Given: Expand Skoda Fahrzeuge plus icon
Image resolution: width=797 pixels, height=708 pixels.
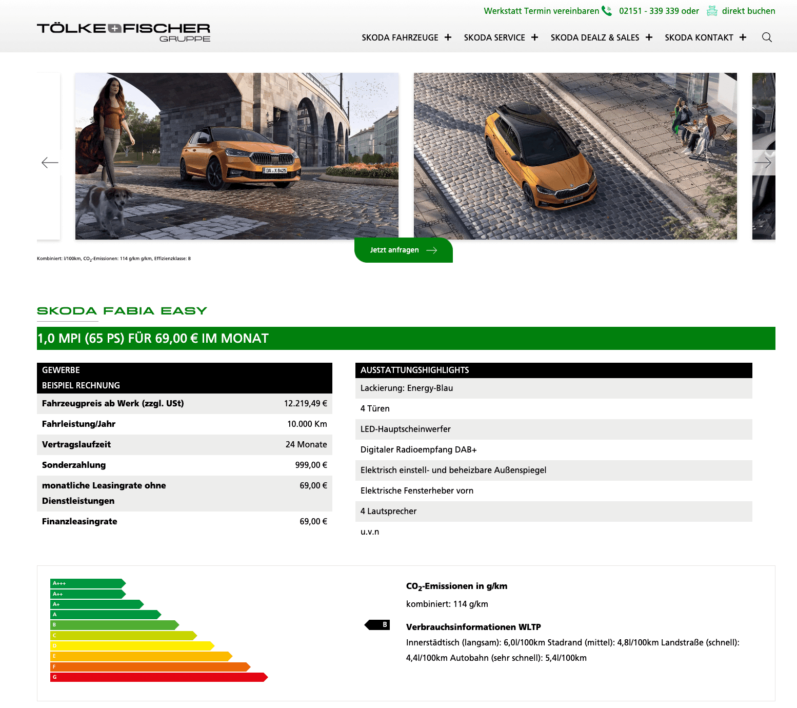Looking at the screenshot, I should point(448,37).
